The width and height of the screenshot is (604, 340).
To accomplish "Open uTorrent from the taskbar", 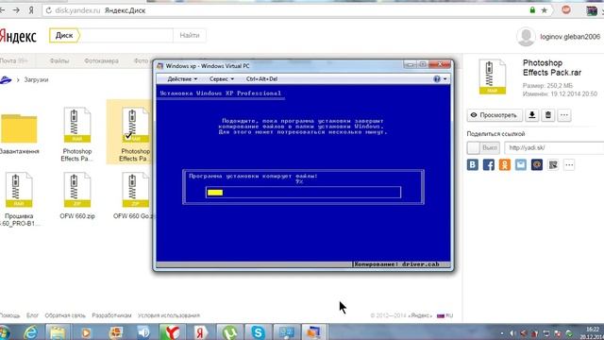I will pos(229,331).
